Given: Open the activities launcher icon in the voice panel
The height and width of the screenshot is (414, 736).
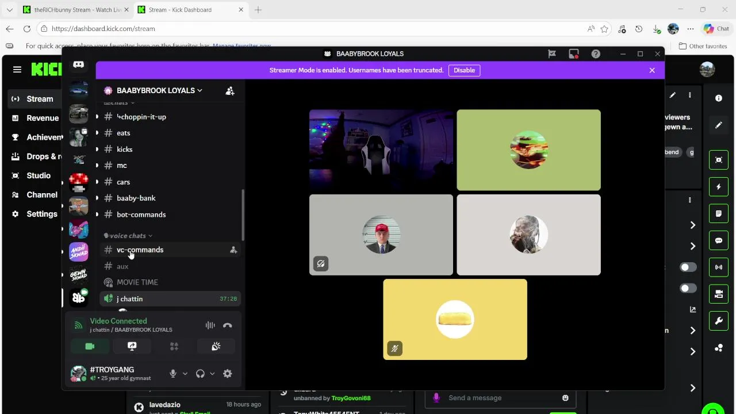Looking at the screenshot, I should (174, 346).
